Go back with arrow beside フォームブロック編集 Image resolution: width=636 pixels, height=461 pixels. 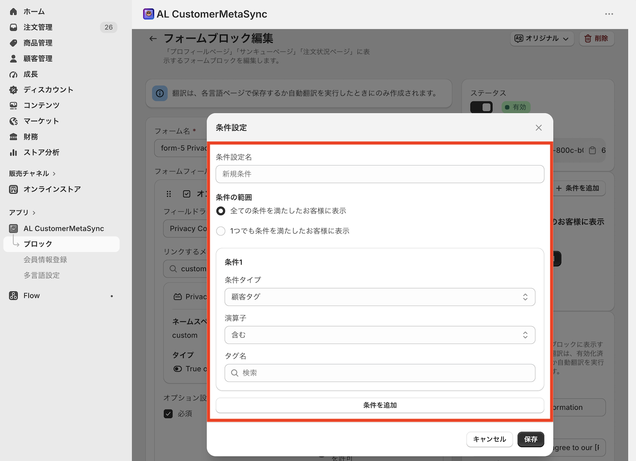pos(153,39)
